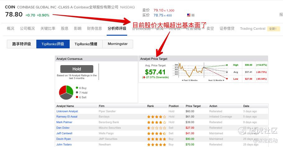
Task: Sort by Firm column header
Action: point(102,106)
